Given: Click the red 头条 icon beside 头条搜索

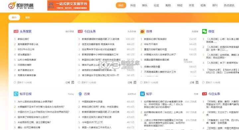Looking at the screenshot, I should point(16,31).
